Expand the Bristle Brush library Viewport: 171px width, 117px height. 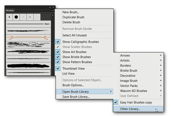click(x=138, y=70)
